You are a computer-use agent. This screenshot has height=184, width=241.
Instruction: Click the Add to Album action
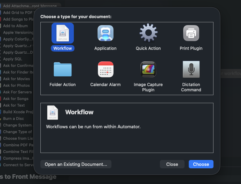tap(15, 26)
